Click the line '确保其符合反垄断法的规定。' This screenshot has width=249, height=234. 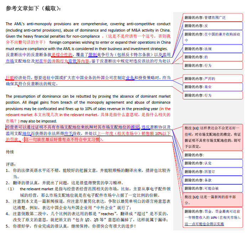pyautogui.click(x=32, y=84)
